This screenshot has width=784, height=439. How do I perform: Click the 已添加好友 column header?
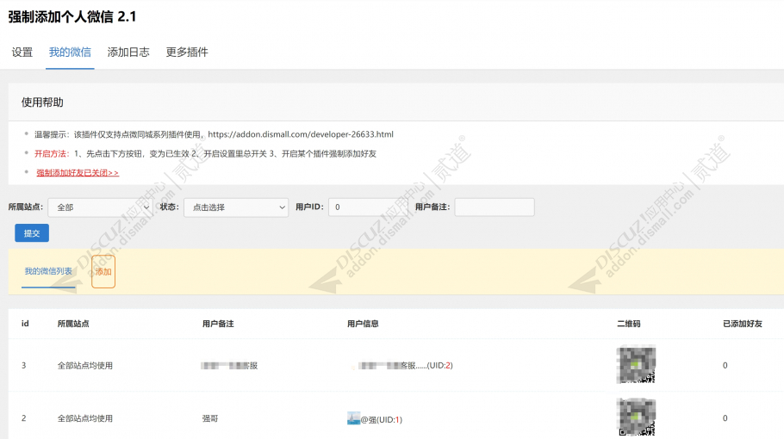[743, 324]
